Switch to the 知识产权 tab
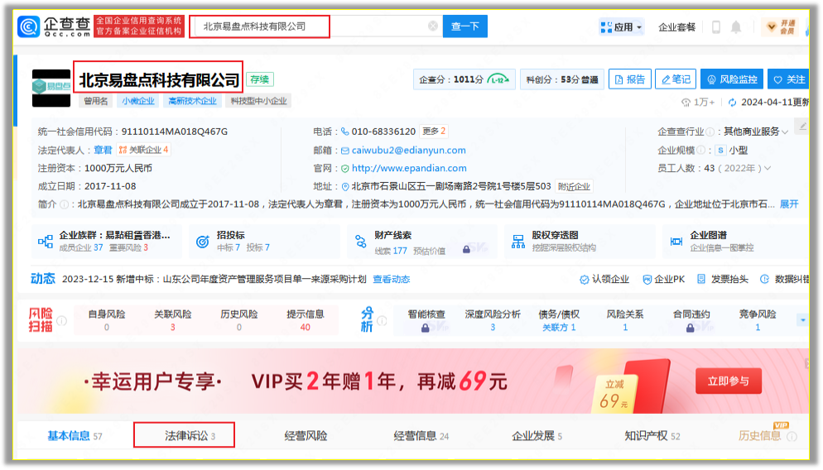823x470 pixels. (652, 436)
